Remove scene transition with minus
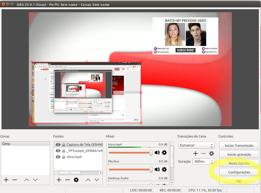 [204, 153]
